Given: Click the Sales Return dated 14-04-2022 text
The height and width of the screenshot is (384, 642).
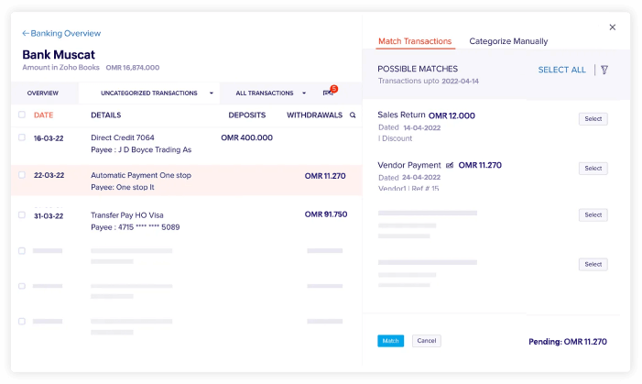Looking at the screenshot, I should click(409, 128).
